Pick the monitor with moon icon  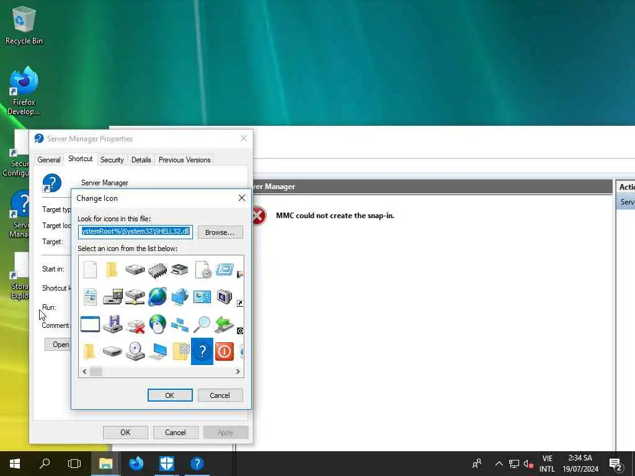[x=224, y=297]
